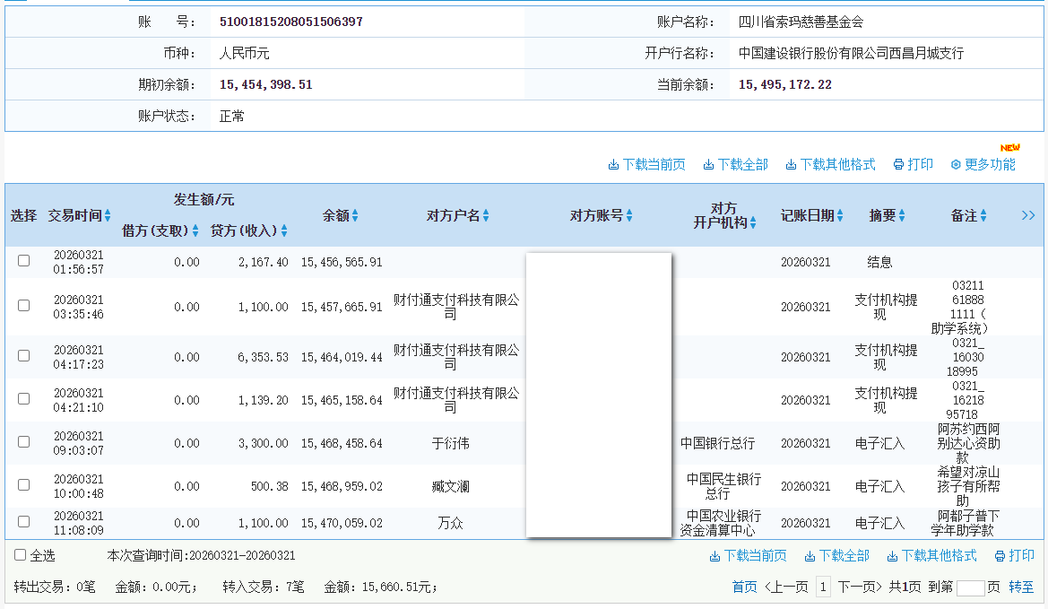Click 转至 to jump to a page
The height and width of the screenshot is (609, 1048).
[1022, 586]
